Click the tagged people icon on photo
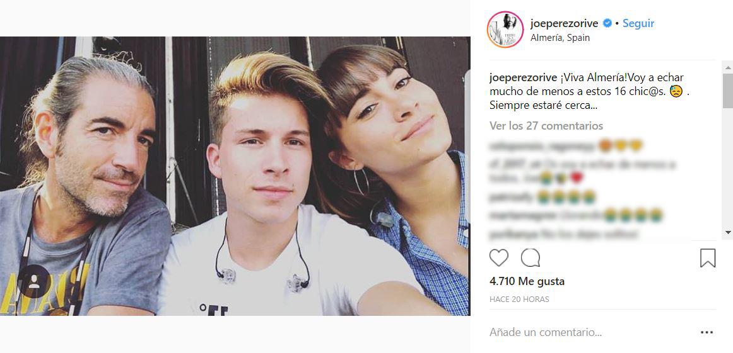 tap(34, 281)
